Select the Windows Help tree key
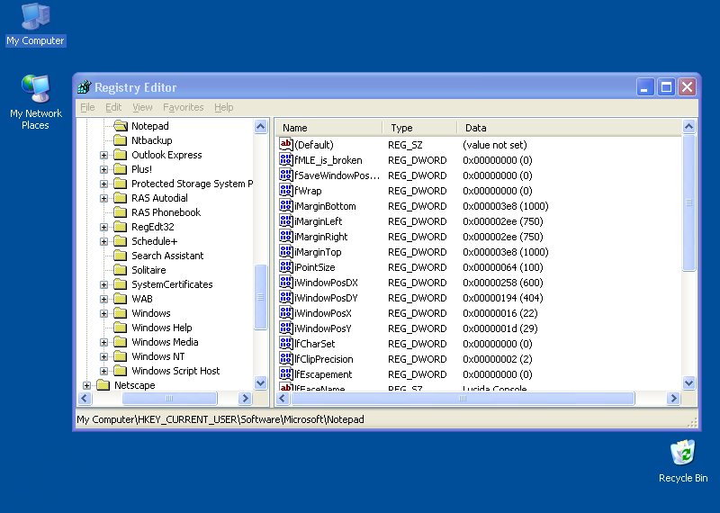Screen dimensions: 720x513 pos(162,328)
